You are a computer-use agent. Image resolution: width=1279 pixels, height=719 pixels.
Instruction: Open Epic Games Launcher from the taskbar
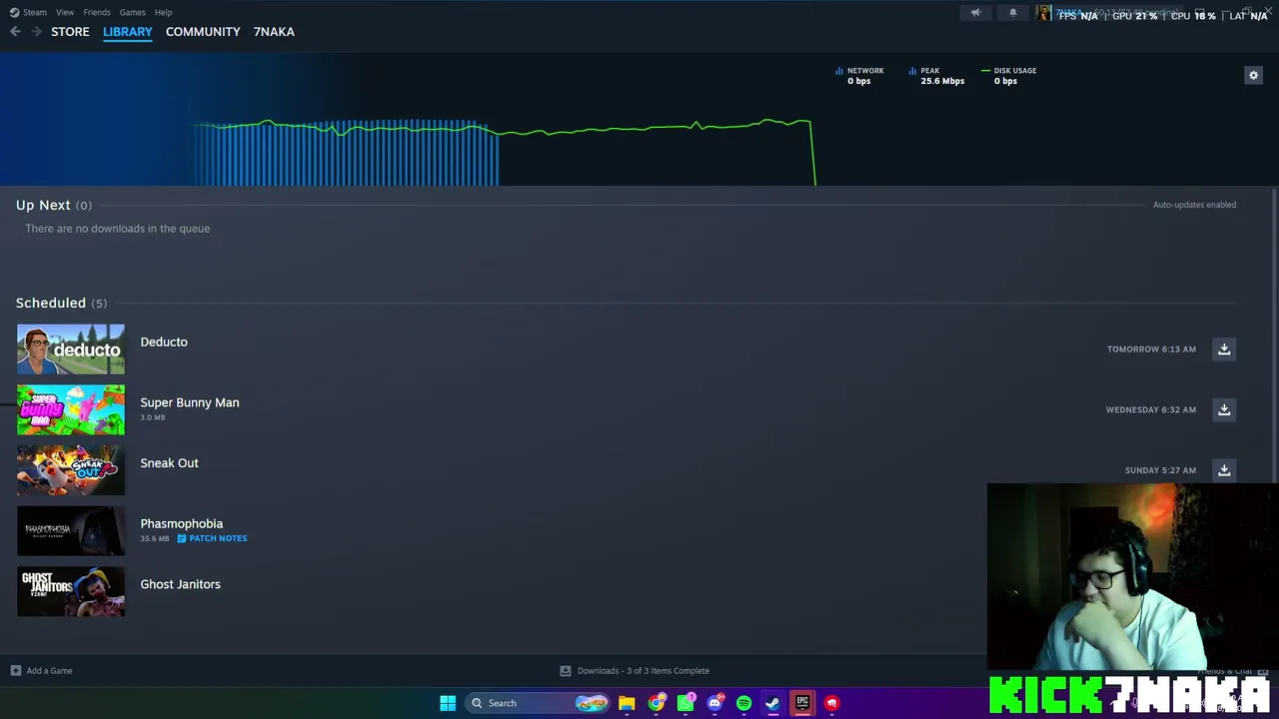pyautogui.click(x=802, y=703)
